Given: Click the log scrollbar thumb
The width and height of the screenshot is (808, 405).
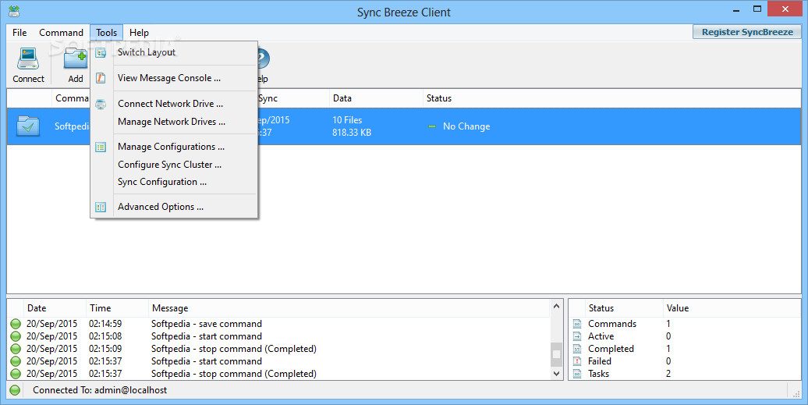Looking at the screenshot, I should click(x=557, y=354).
